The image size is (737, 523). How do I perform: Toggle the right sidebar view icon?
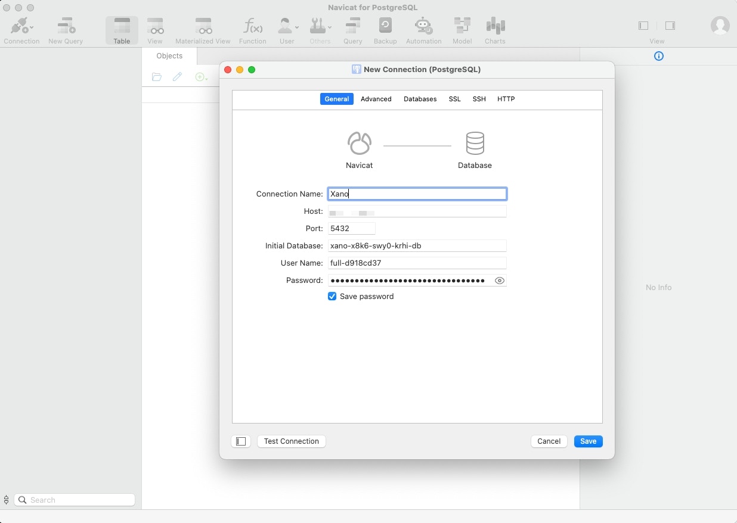coord(670,26)
